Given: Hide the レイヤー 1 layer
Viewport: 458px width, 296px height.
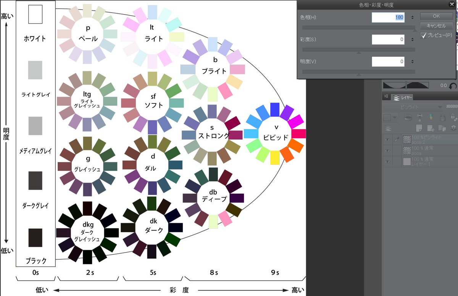Looking at the screenshot, I should point(387,161).
